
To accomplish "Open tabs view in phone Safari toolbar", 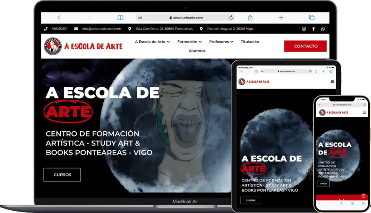I will [364, 204].
